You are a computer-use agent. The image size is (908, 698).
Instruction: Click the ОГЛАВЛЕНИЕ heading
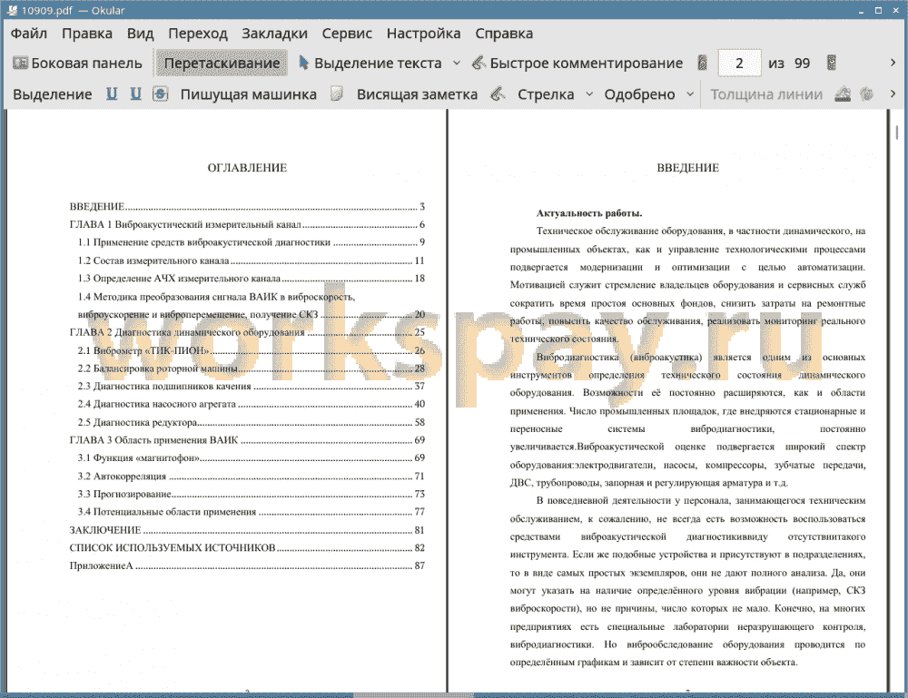point(247,168)
